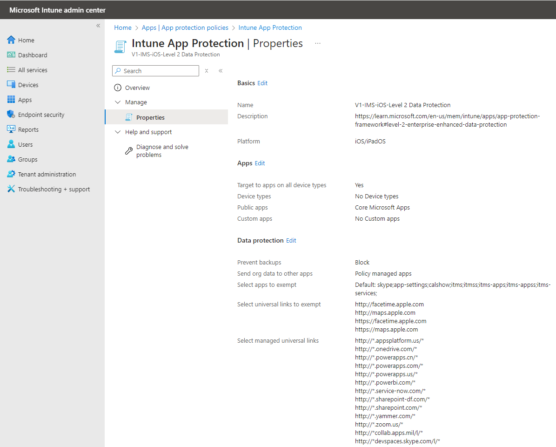Open the Home section in sidebar
Screen dimensions: 556x447
click(13, 40)
